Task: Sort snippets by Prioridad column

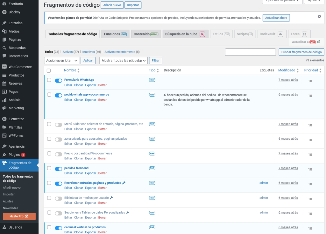Action: point(313,70)
